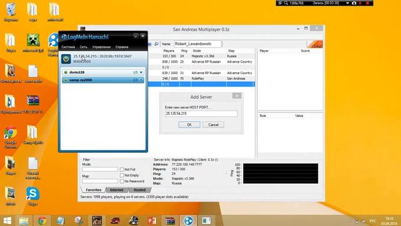Switch to Hamachi on the taskbar

[x=189, y=220]
